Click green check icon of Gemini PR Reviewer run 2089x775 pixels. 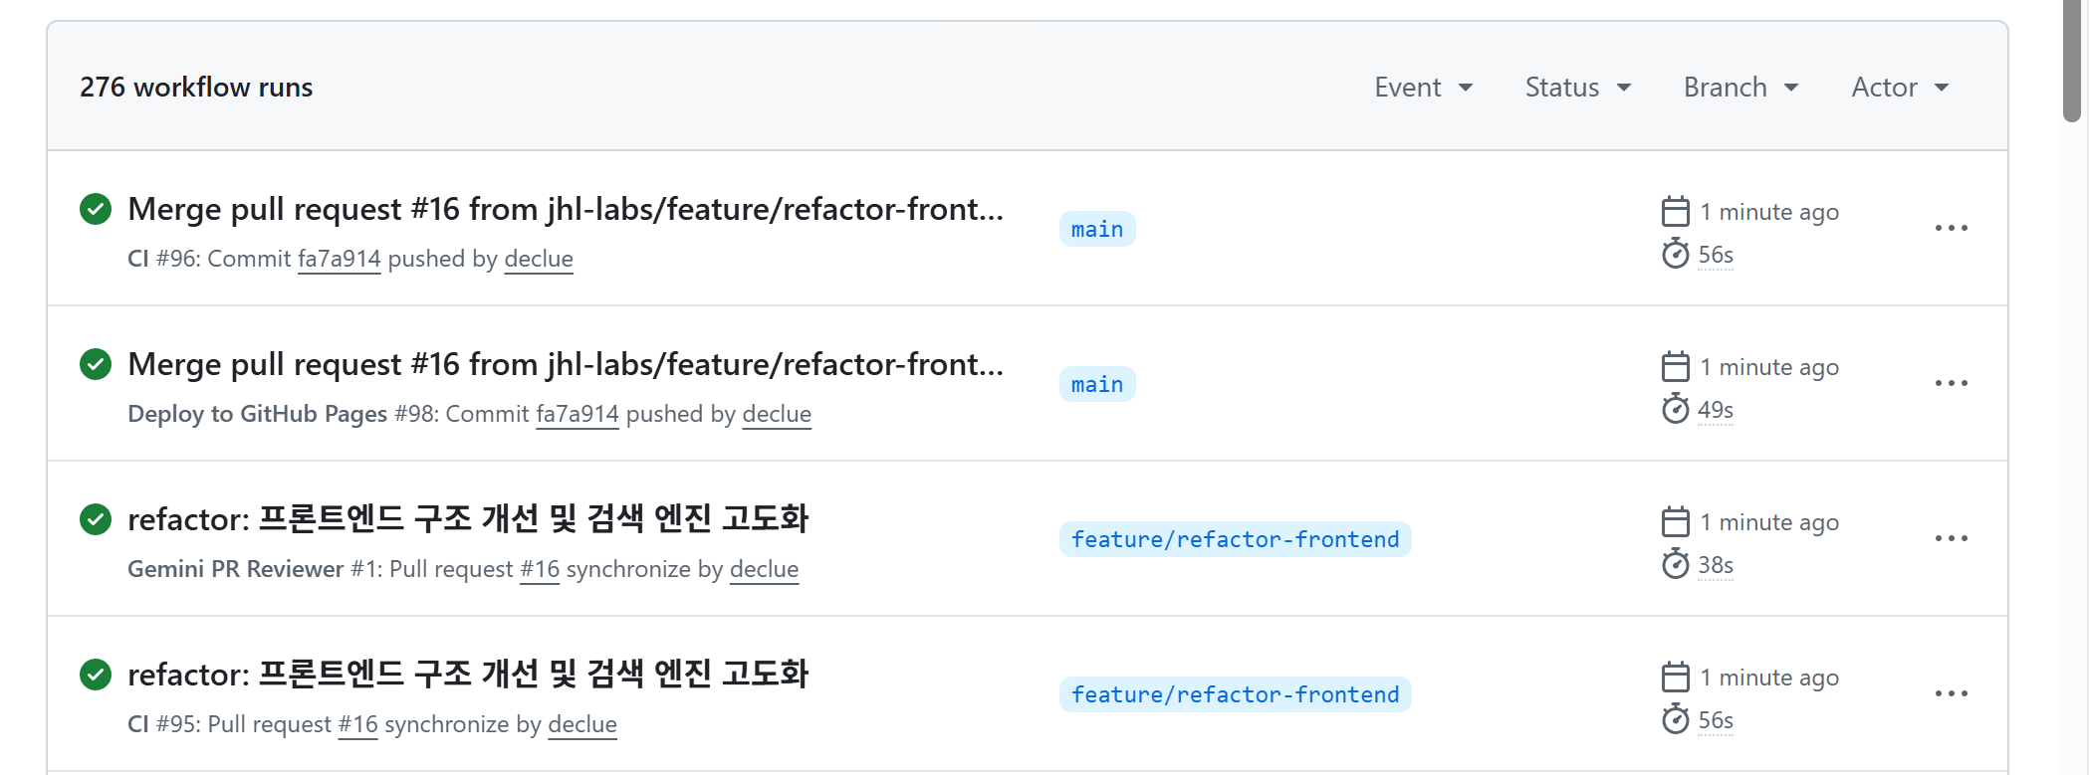[x=96, y=520]
